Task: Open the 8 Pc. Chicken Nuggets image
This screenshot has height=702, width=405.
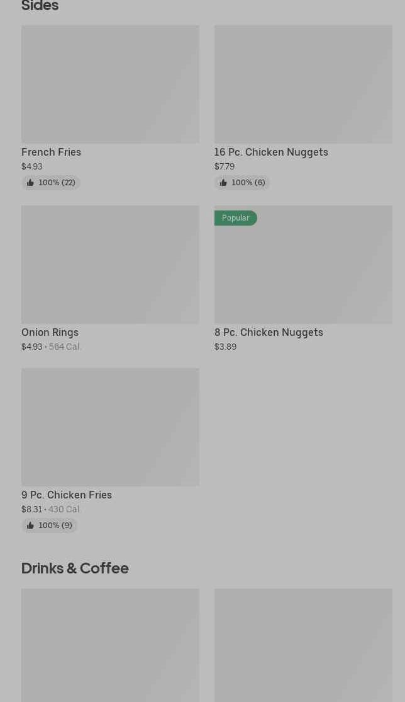Action: [x=303, y=271]
